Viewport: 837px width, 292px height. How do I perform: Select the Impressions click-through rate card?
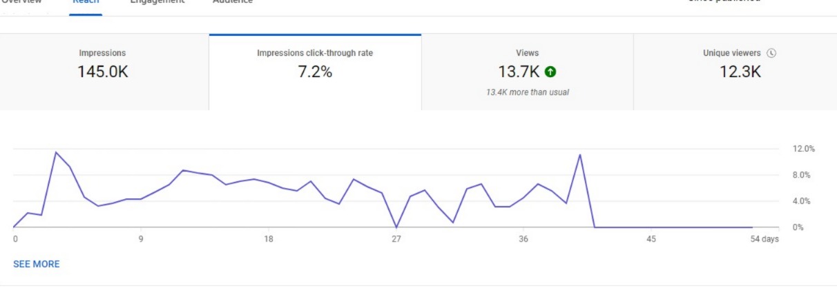coord(315,72)
